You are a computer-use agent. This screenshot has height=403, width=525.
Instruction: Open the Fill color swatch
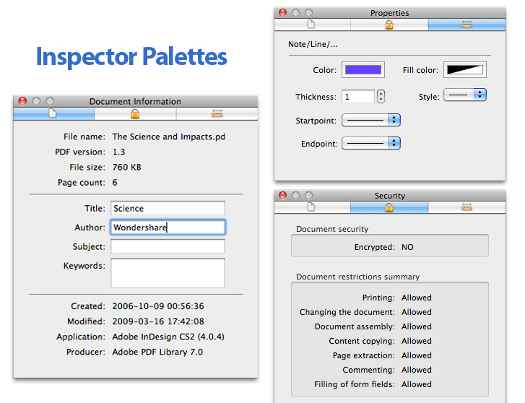464,70
